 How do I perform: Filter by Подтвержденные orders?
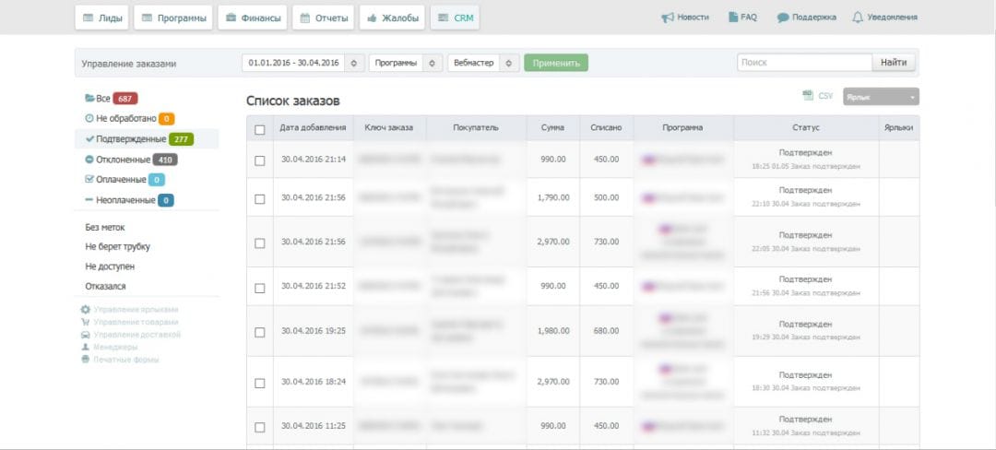[x=147, y=139]
